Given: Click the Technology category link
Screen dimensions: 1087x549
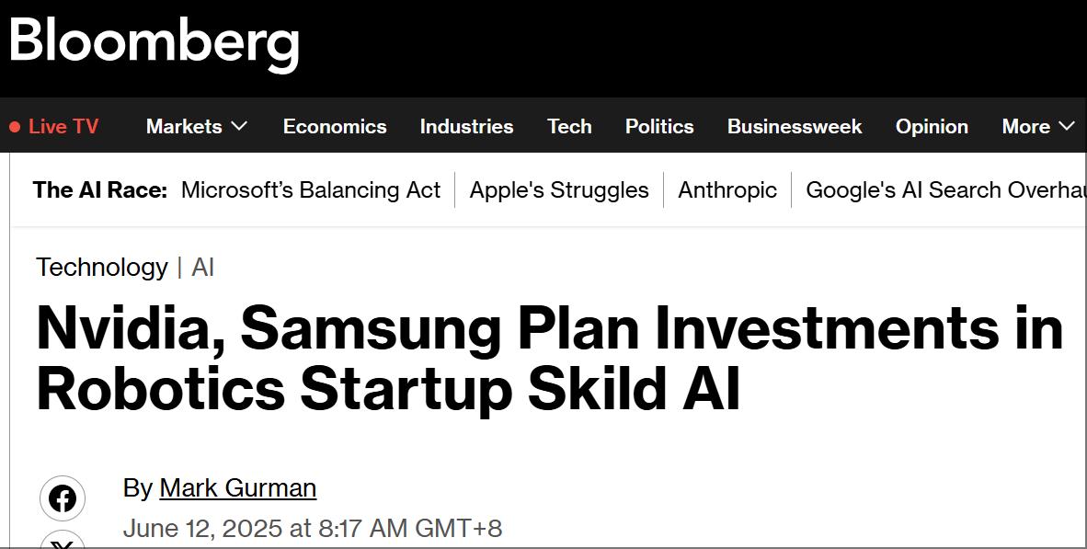Looking at the screenshot, I should (x=102, y=268).
